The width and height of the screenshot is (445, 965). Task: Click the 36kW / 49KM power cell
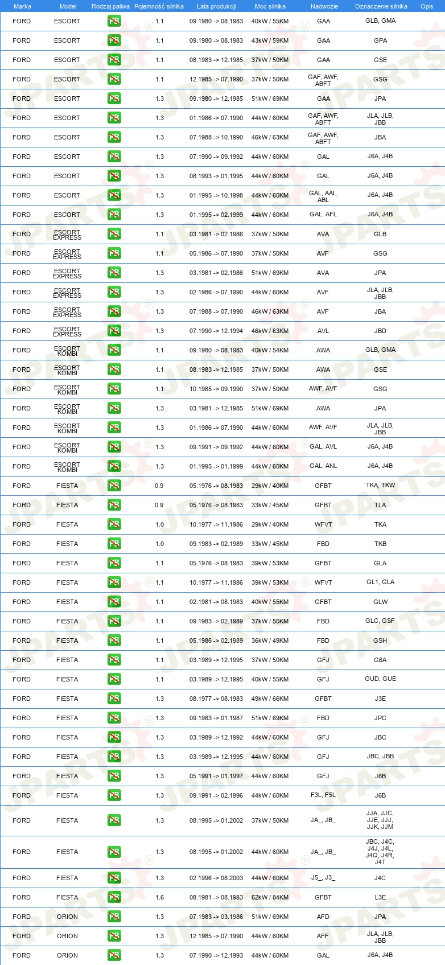tap(270, 640)
